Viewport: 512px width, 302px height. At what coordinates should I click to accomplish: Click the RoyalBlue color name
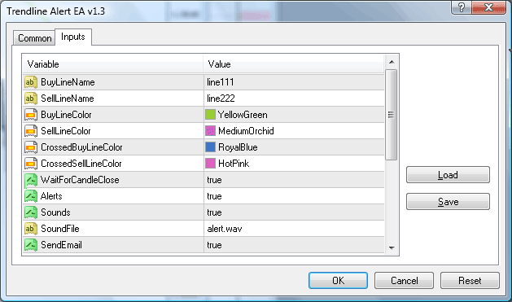click(x=238, y=147)
